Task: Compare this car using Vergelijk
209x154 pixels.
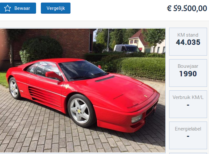Action: click(56, 8)
